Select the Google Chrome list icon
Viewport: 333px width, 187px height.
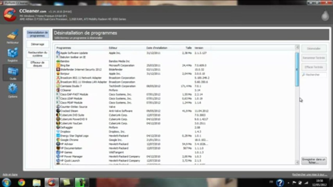pyautogui.click(x=58, y=140)
